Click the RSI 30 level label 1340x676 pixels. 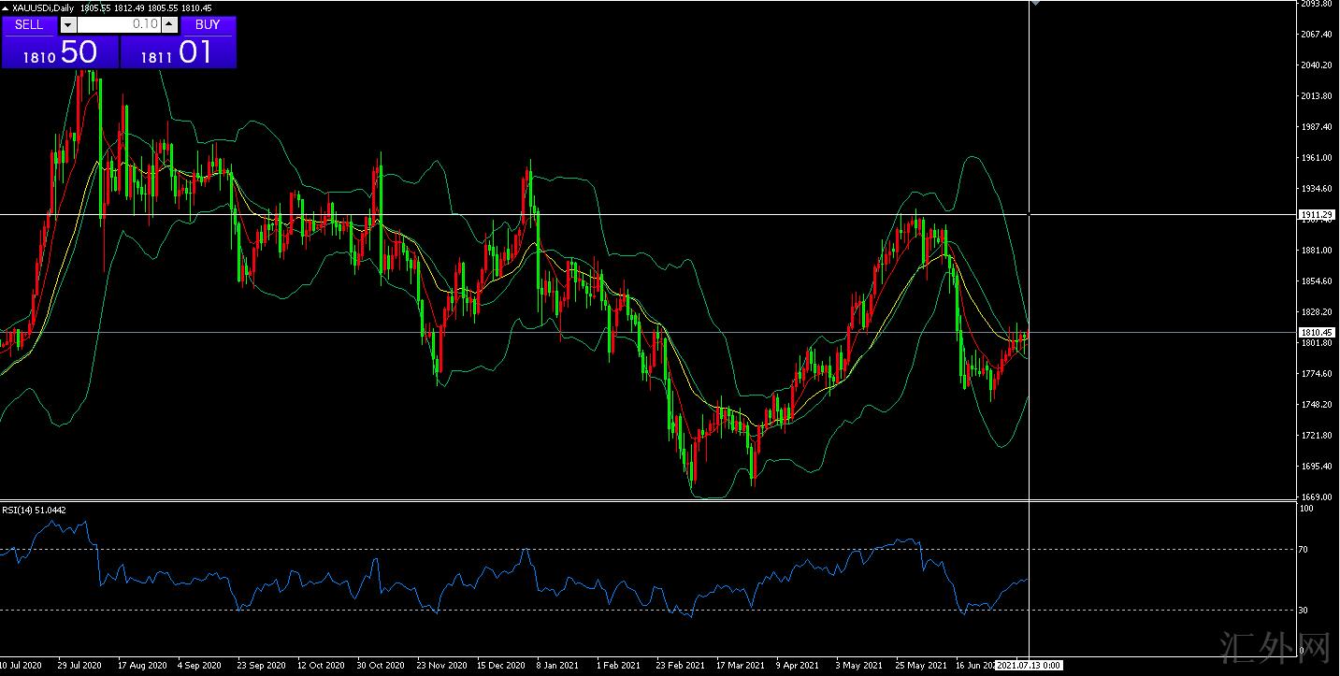[x=1303, y=611]
